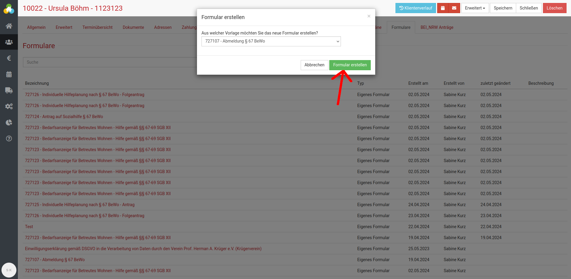Image resolution: width=571 pixels, height=279 pixels.
Task: Click the green Formular erstellen button
Action: click(350, 65)
